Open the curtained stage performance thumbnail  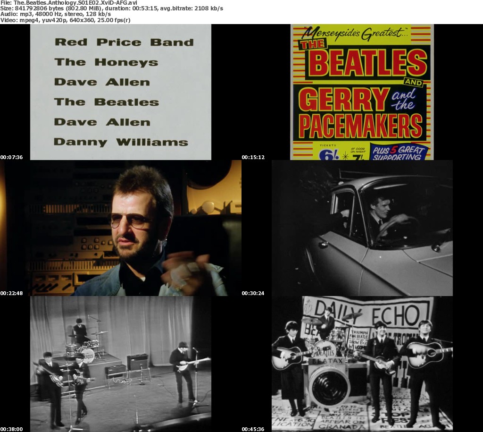[x=120, y=364]
